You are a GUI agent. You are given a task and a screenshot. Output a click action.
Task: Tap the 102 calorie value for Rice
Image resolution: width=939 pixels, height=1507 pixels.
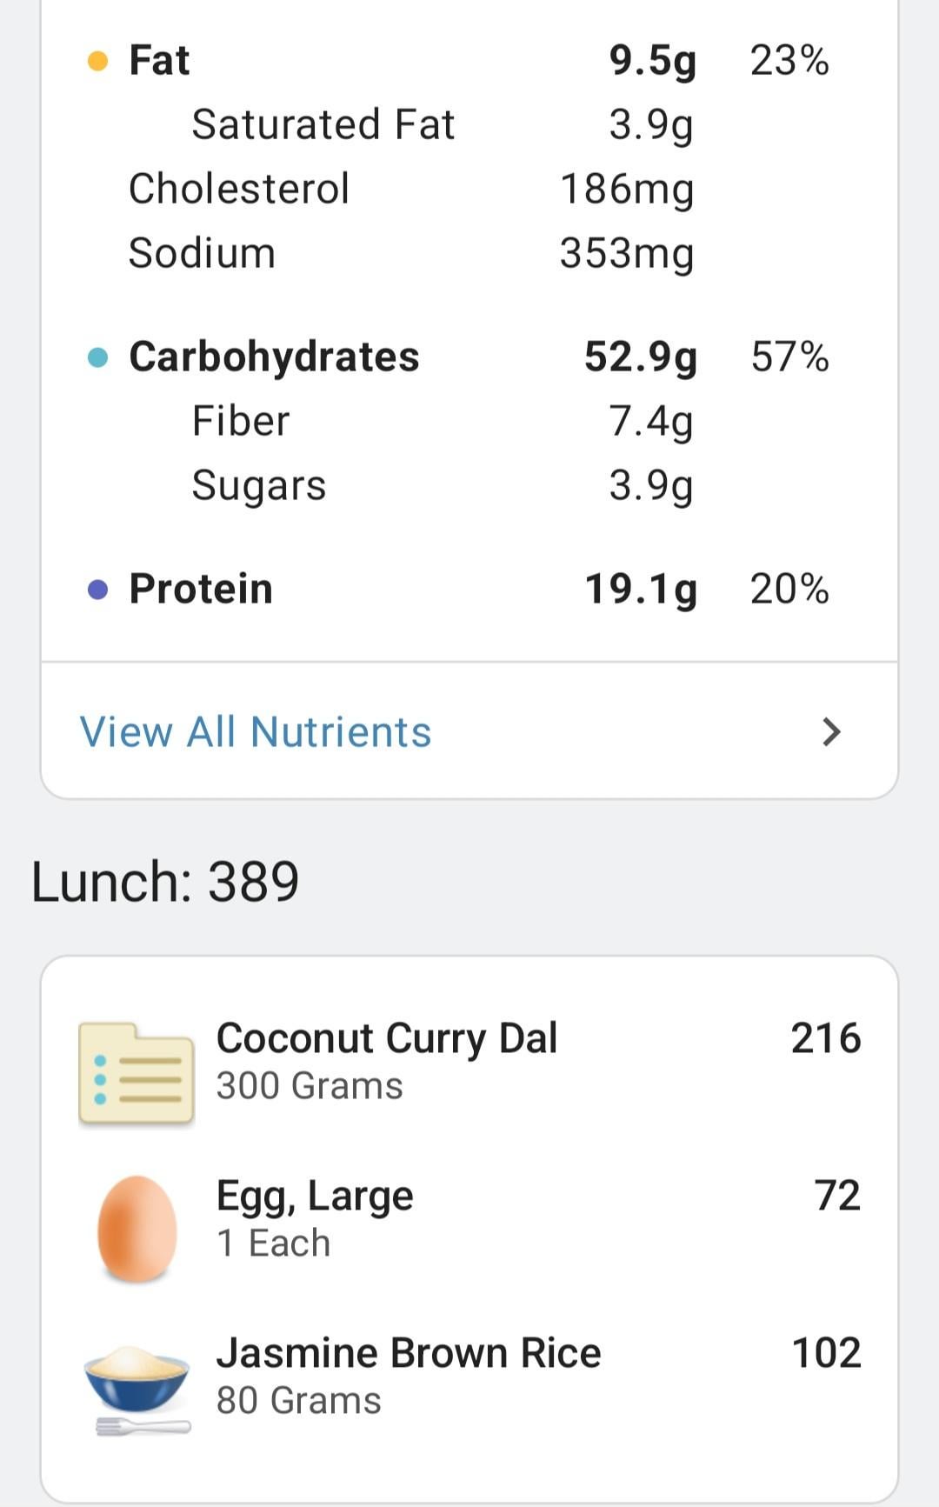(825, 1353)
